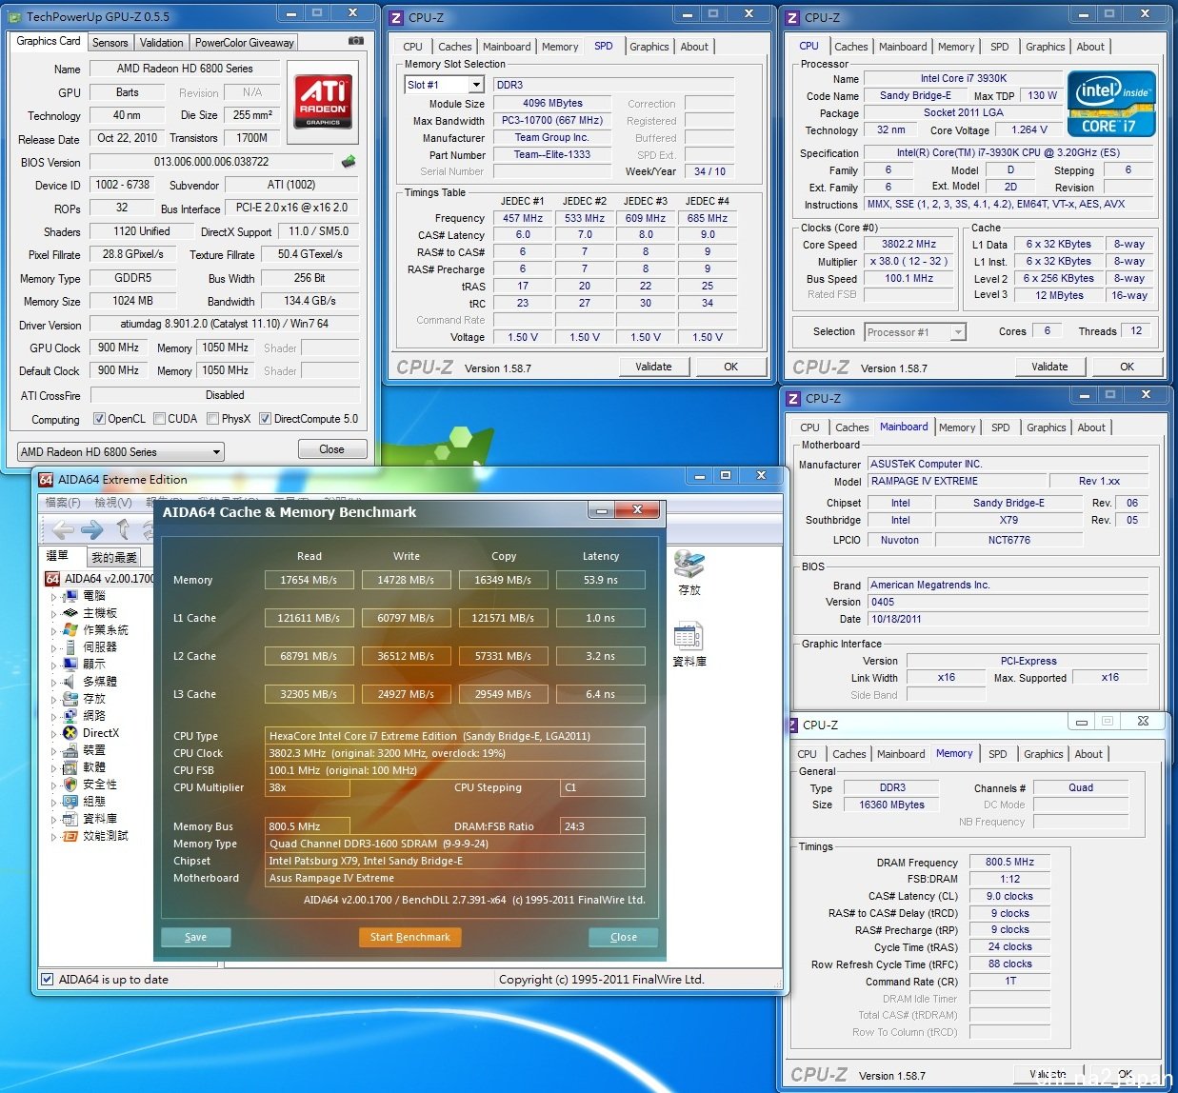Open the AMD Radeon HD 6800 Series dropdown
Image resolution: width=1178 pixels, height=1093 pixels.
pyautogui.click(x=120, y=452)
